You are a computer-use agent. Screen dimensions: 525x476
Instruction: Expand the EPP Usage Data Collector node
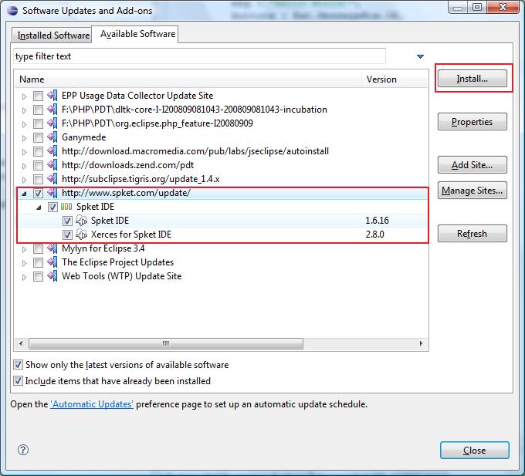[24, 96]
